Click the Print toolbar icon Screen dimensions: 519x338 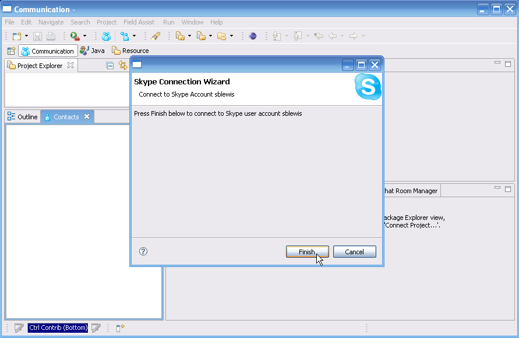(51, 36)
